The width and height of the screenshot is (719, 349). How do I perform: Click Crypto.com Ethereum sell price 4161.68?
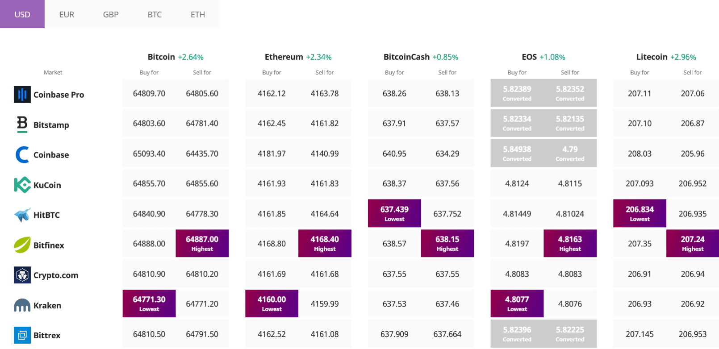pyautogui.click(x=325, y=274)
